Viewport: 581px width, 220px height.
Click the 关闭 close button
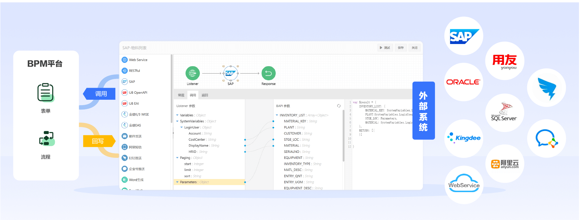click(x=414, y=48)
